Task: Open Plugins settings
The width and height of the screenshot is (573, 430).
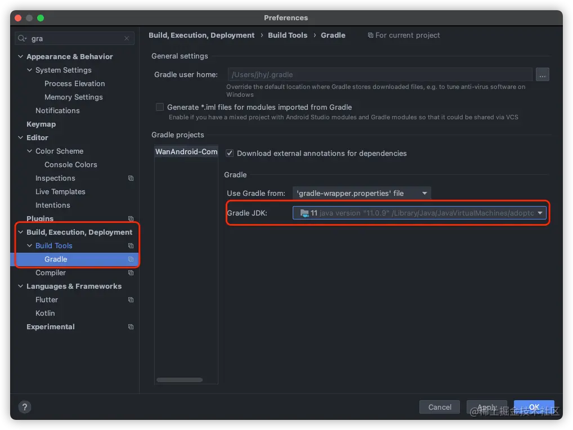Action: 40,218
